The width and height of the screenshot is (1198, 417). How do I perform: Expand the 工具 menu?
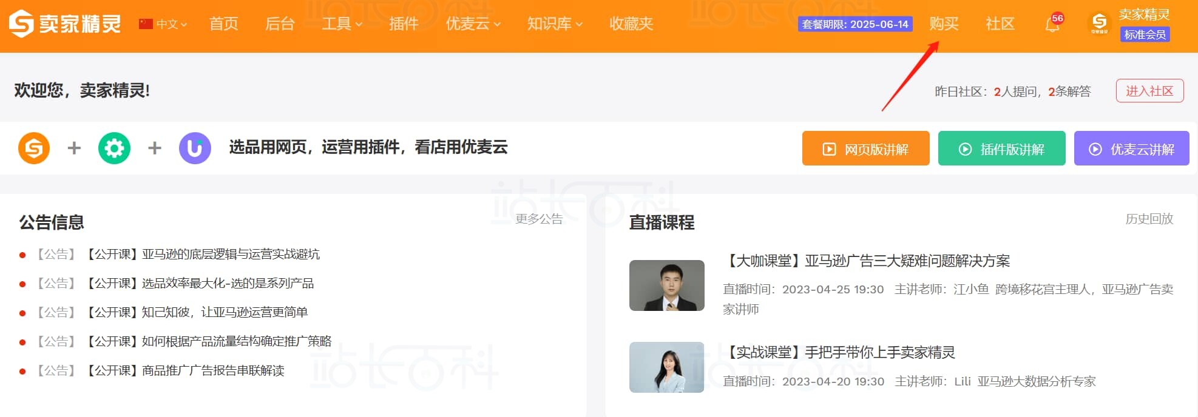click(x=342, y=24)
